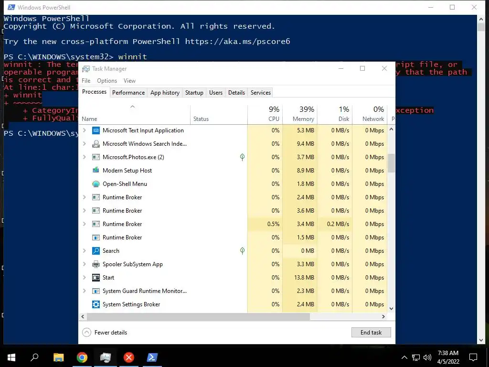Collapse view with Fewer details

tap(105, 333)
